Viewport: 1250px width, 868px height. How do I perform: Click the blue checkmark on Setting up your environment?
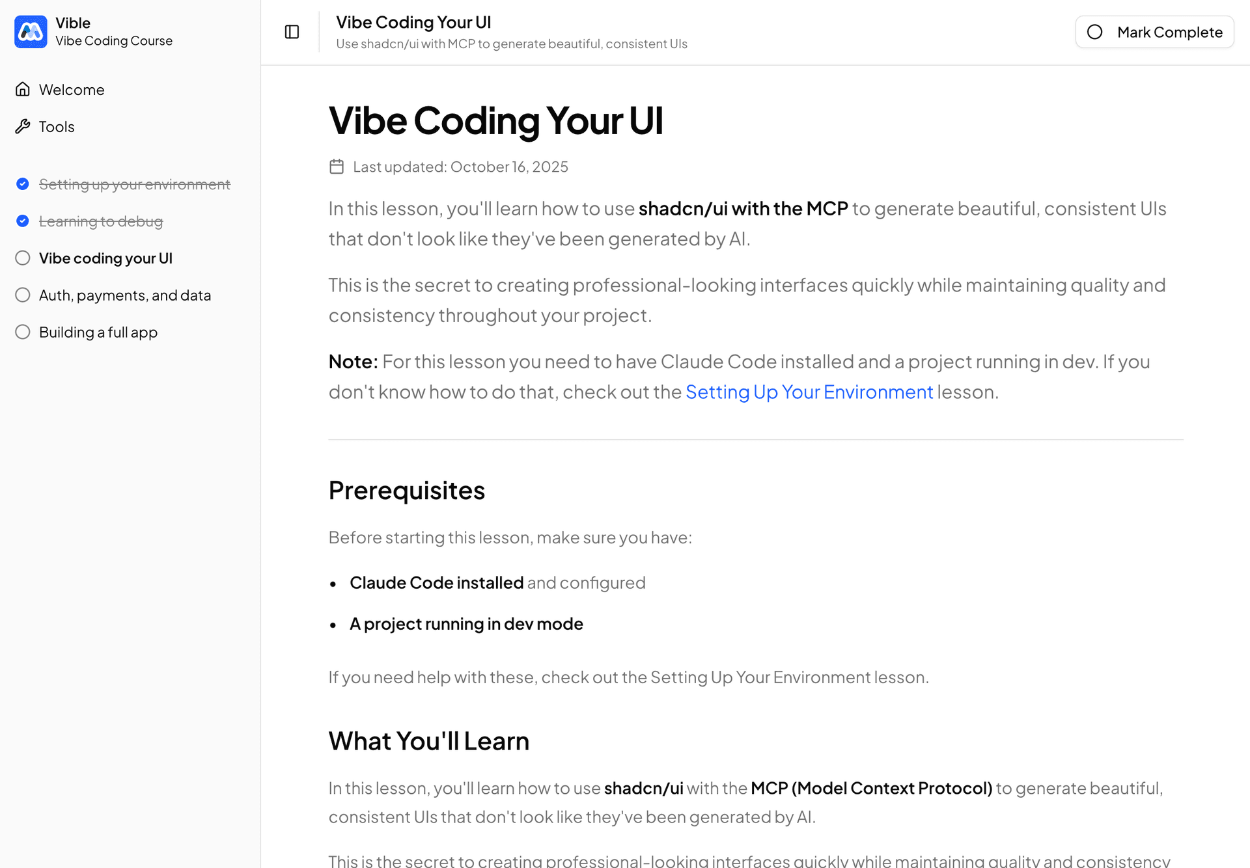point(23,184)
